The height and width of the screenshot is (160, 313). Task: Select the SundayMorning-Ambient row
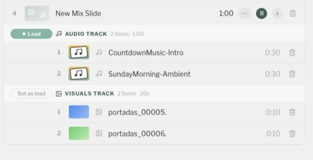(154, 74)
